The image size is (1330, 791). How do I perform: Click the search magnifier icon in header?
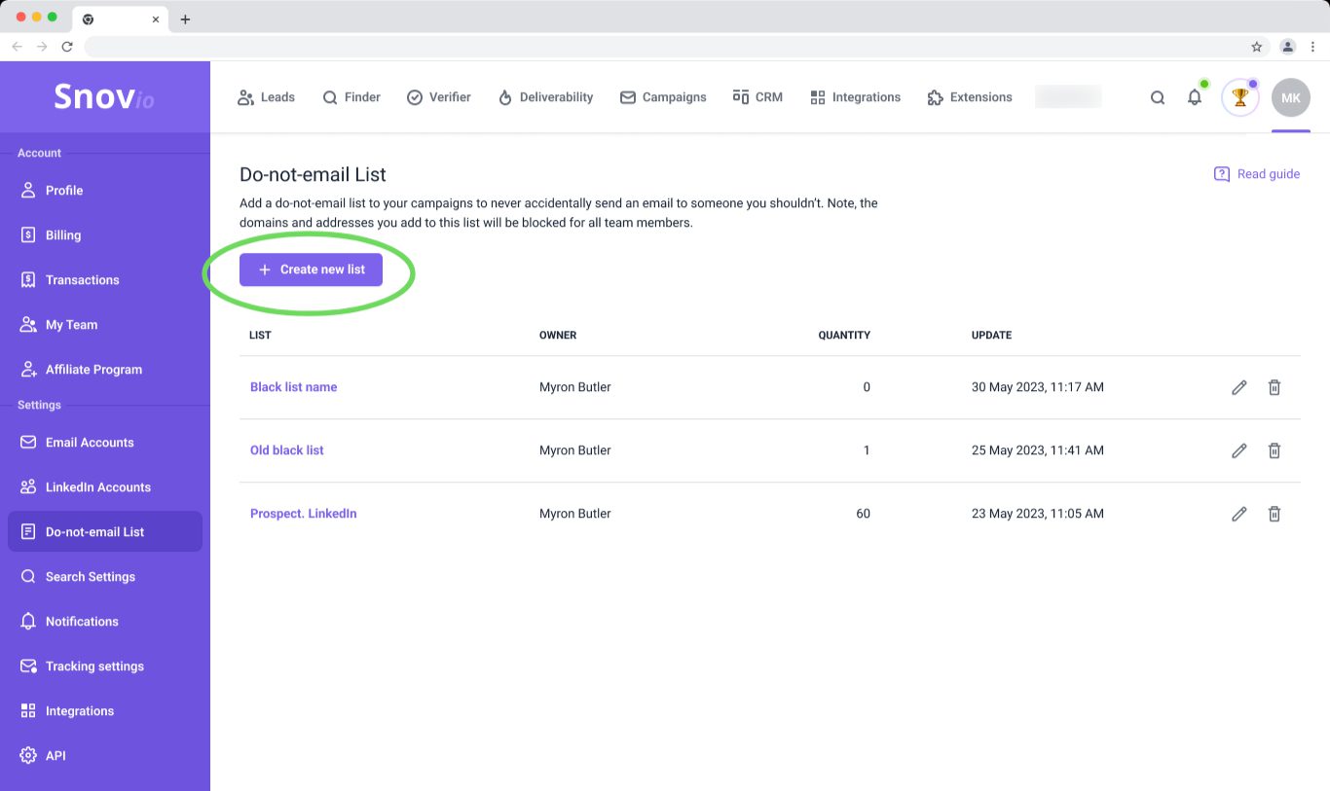pos(1157,97)
